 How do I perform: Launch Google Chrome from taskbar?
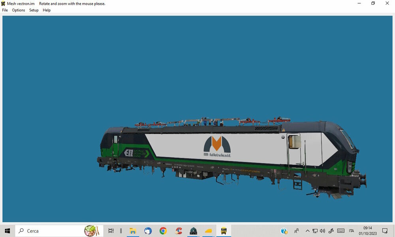163,231
